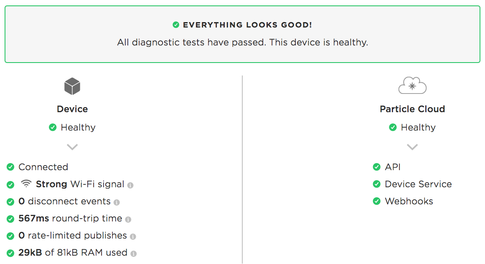Click the Device Healthy status check icon
This screenshot has height=264, width=485.
pyautogui.click(x=53, y=127)
